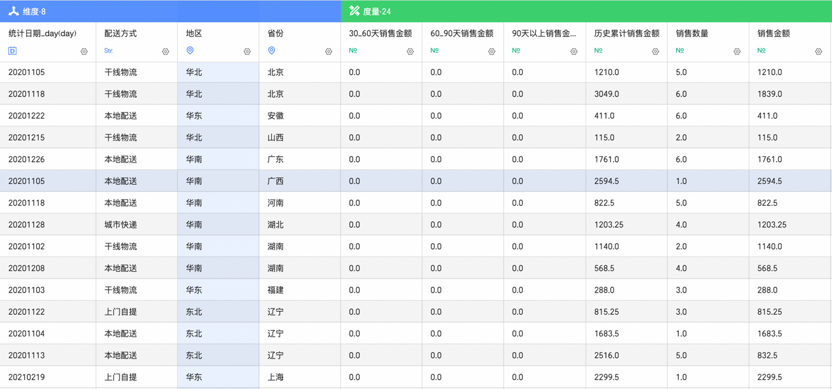Click the Str type icon under 配送方式
832x389 pixels.
coord(109,51)
